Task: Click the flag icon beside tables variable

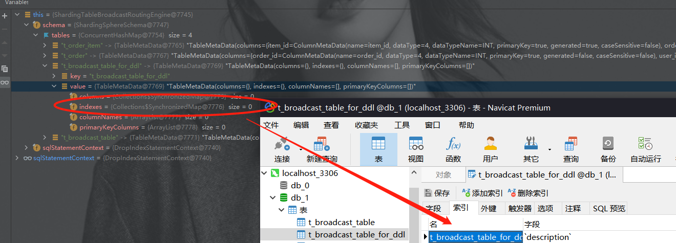Action: pyautogui.click(x=46, y=35)
